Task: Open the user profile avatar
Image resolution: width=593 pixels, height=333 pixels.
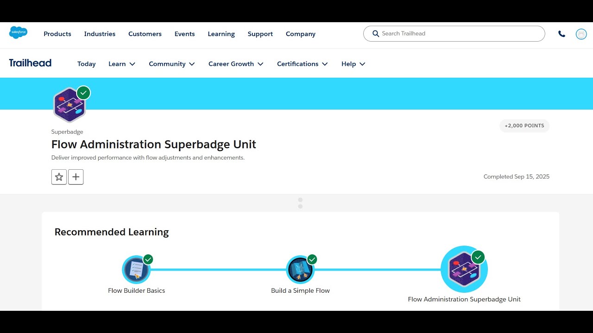Action: (x=581, y=34)
